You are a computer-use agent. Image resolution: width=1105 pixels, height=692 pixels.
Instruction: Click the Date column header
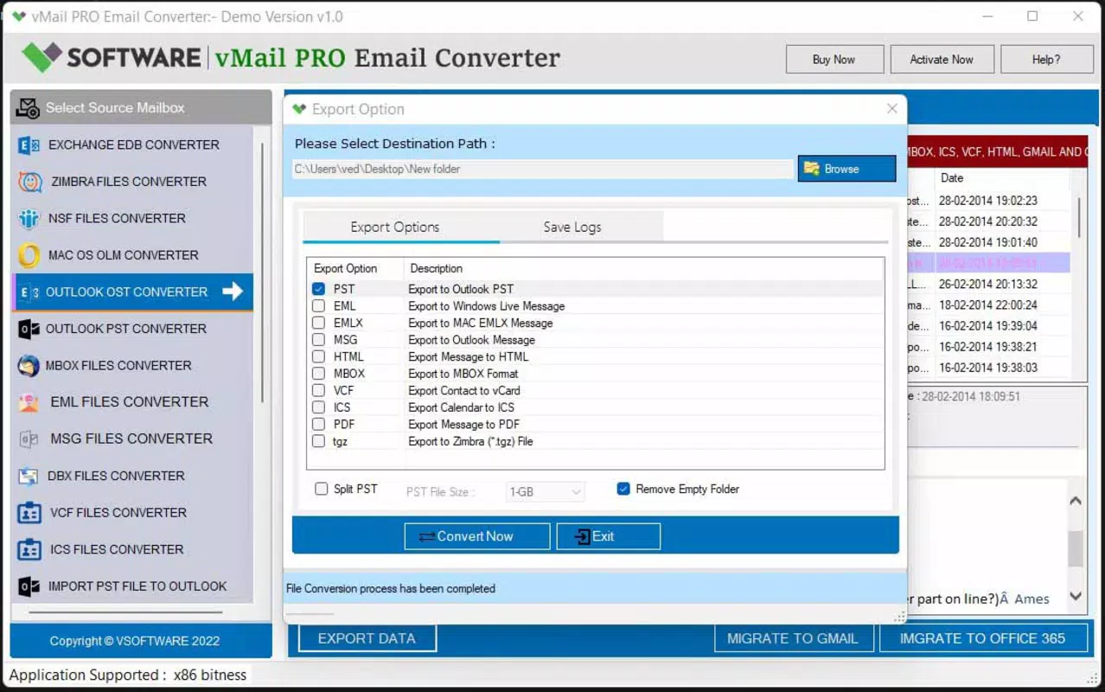coord(1001,178)
